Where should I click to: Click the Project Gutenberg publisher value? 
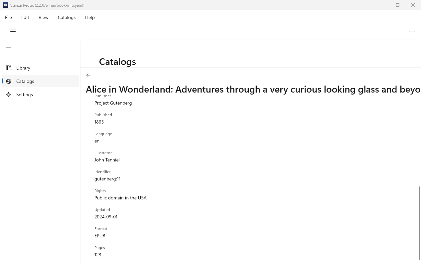click(113, 103)
